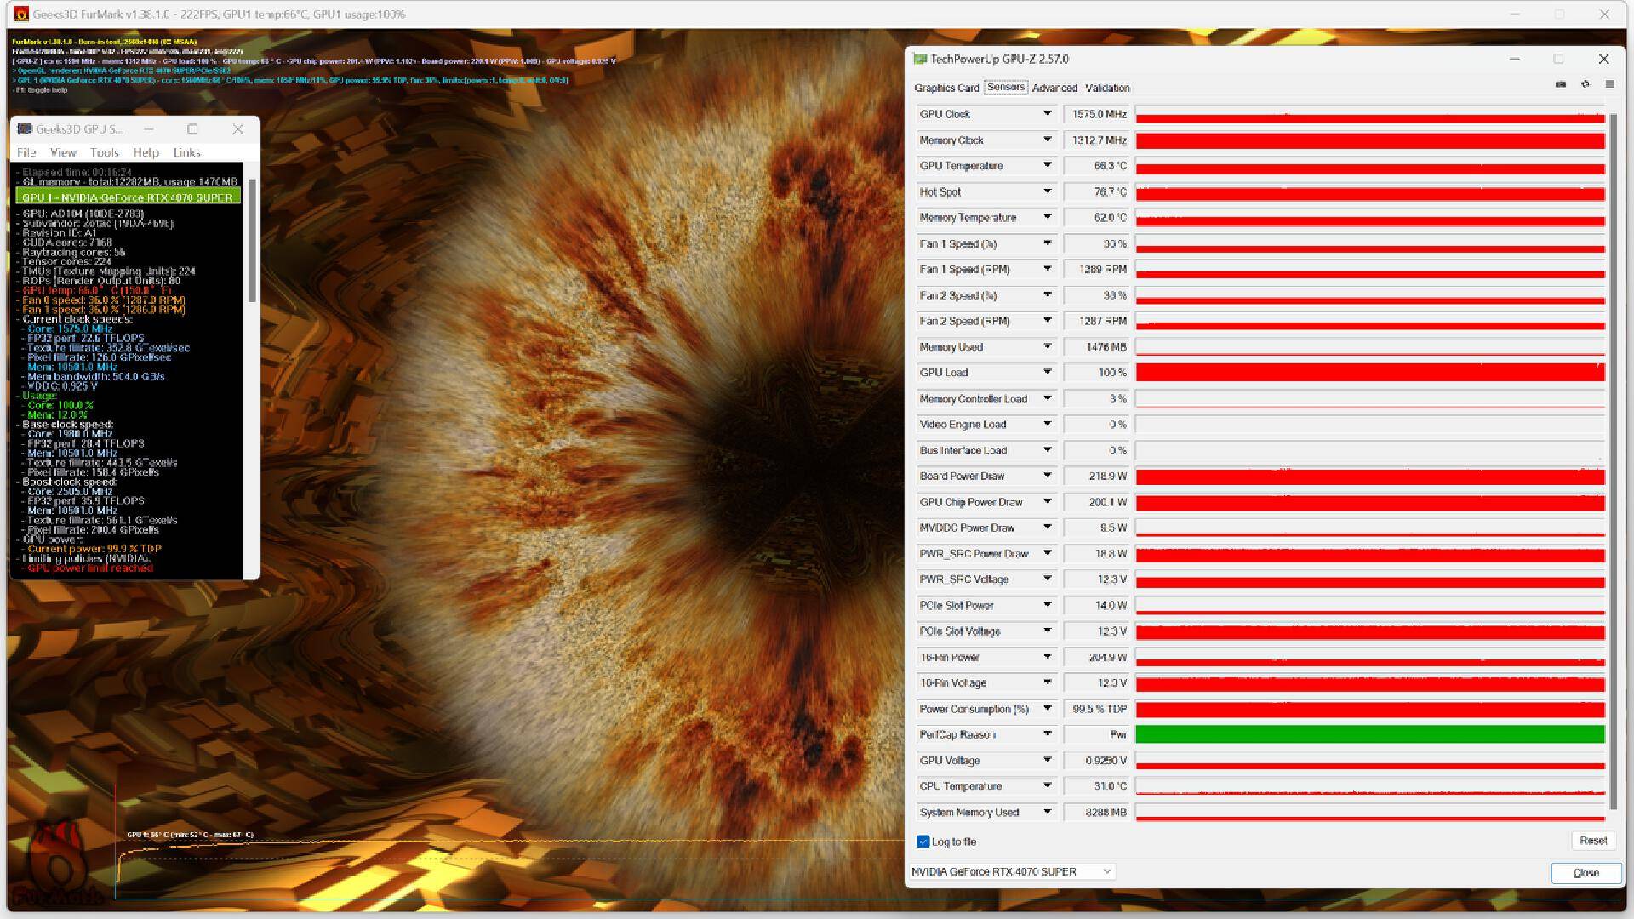Click the GPU-Z Advanced tab

point(1052,88)
